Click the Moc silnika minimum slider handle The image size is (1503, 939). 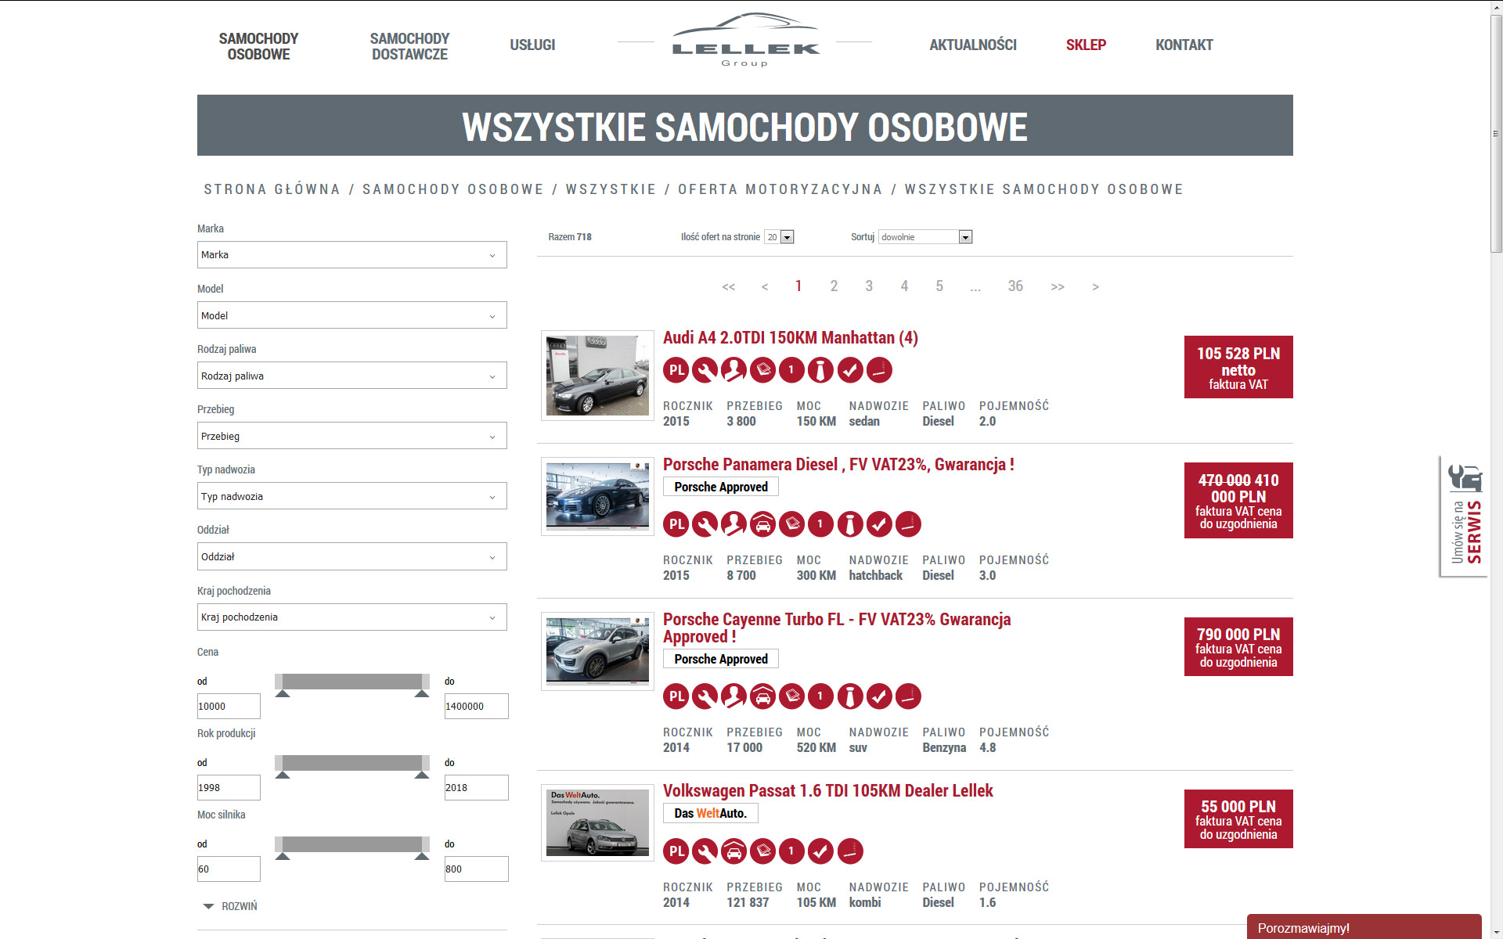click(283, 856)
